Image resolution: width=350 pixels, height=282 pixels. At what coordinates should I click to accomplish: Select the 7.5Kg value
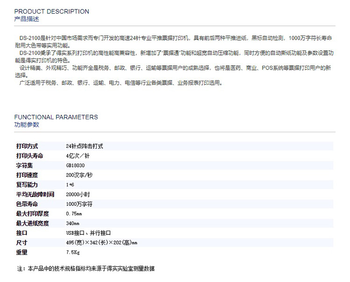point(73,252)
